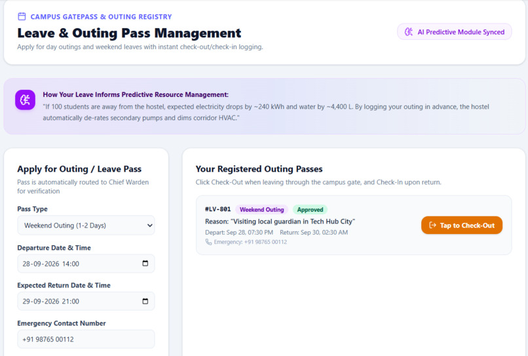
Task: Open the Departure date picker calendar icon
Action: (x=145, y=264)
